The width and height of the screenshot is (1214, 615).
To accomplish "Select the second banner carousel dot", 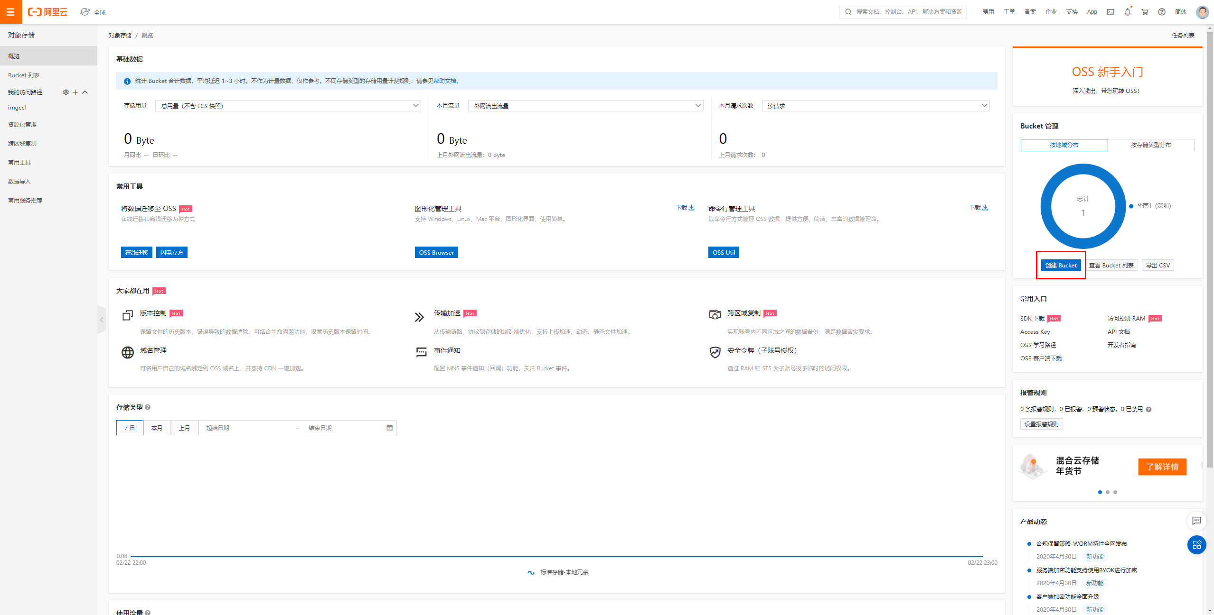I will (x=1108, y=492).
